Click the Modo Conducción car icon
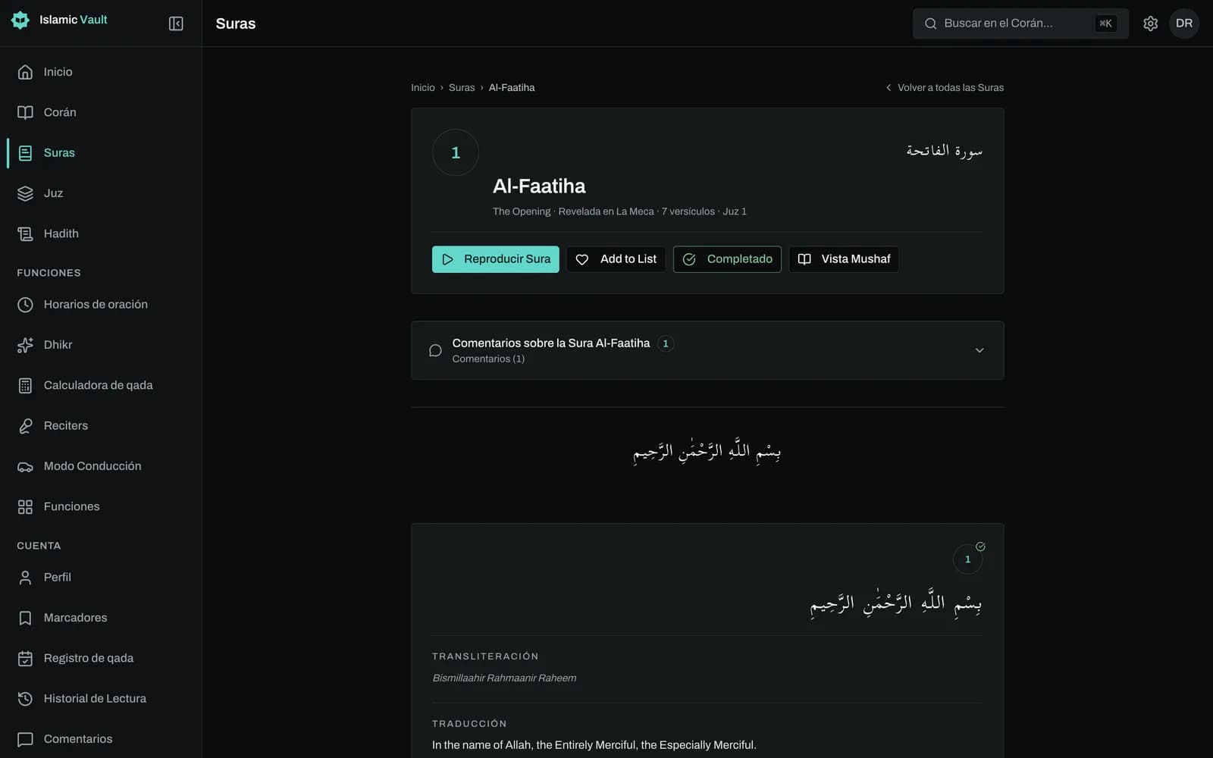Image resolution: width=1213 pixels, height=758 pixels. point(25,466)
